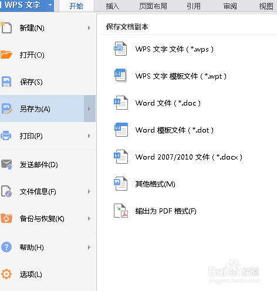Screen dimensions: 277x291
Task: Select 文件信息(F) menu entry
Action: [48, 191]
